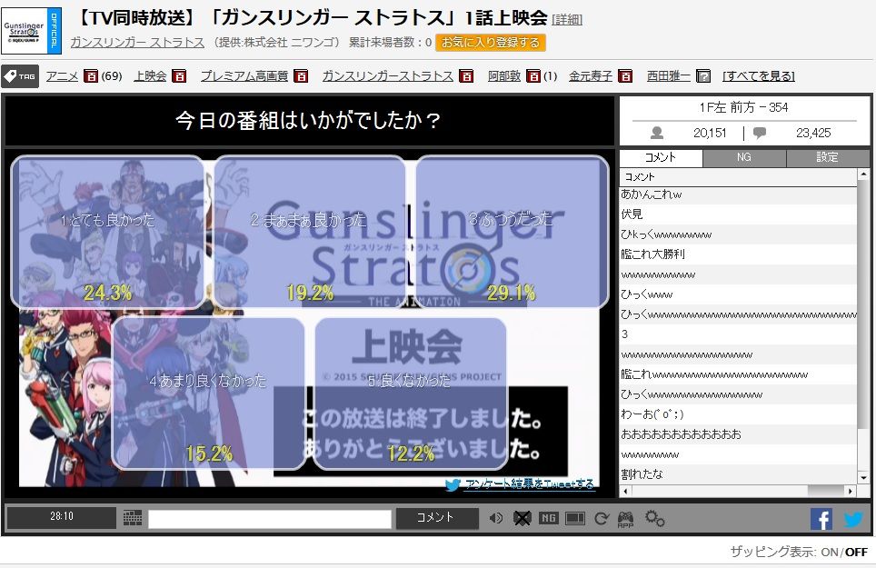This screenshot has height=568, width=876.
Task: Open player settings gears icon
Action: (655, 518)
